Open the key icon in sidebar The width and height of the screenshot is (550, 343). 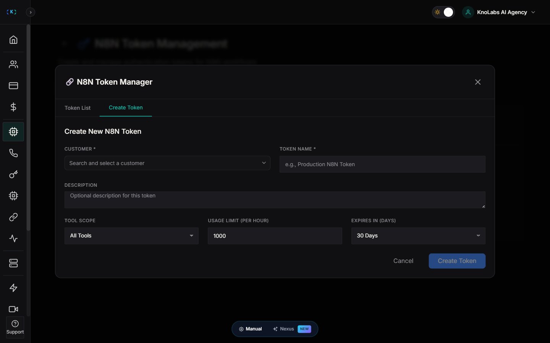point(13,175)
